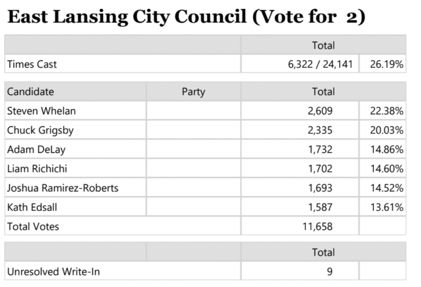Click Steven Whelan's 2,609 vote count
Screen dimensions: 421x287
[320, 111]
